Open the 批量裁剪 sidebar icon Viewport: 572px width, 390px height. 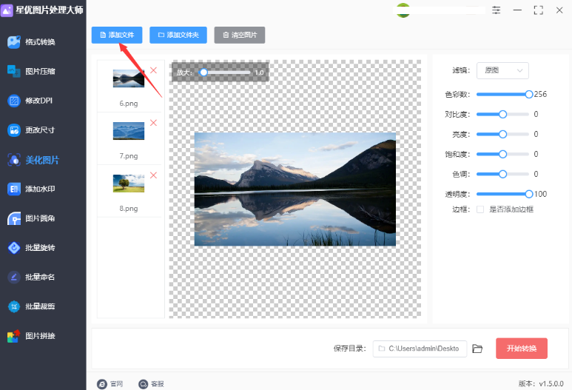pos(14,306)
